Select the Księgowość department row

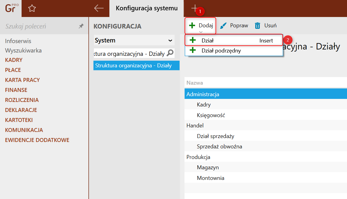(211, 115)
